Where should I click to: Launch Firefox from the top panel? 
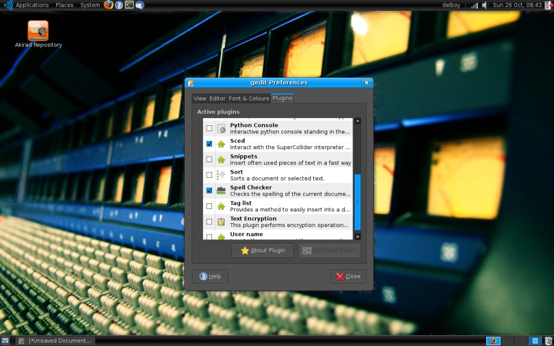tap(108, 5)
